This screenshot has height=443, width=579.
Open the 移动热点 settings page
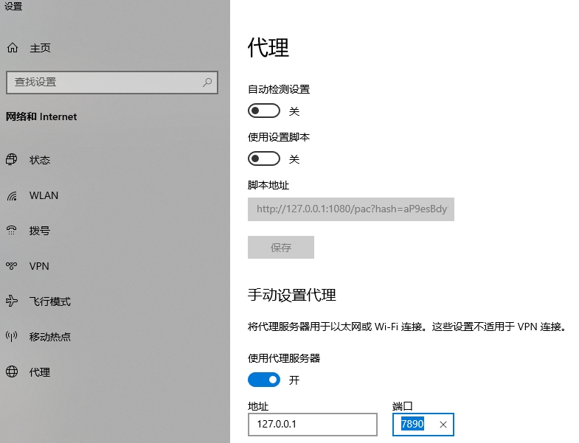click(x=50, y=337)
